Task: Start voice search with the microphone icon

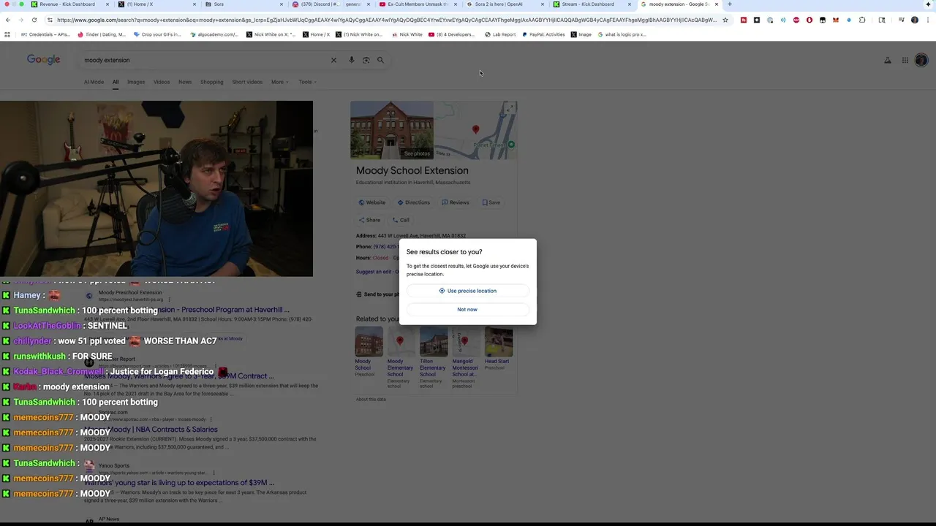Action: 352,60
